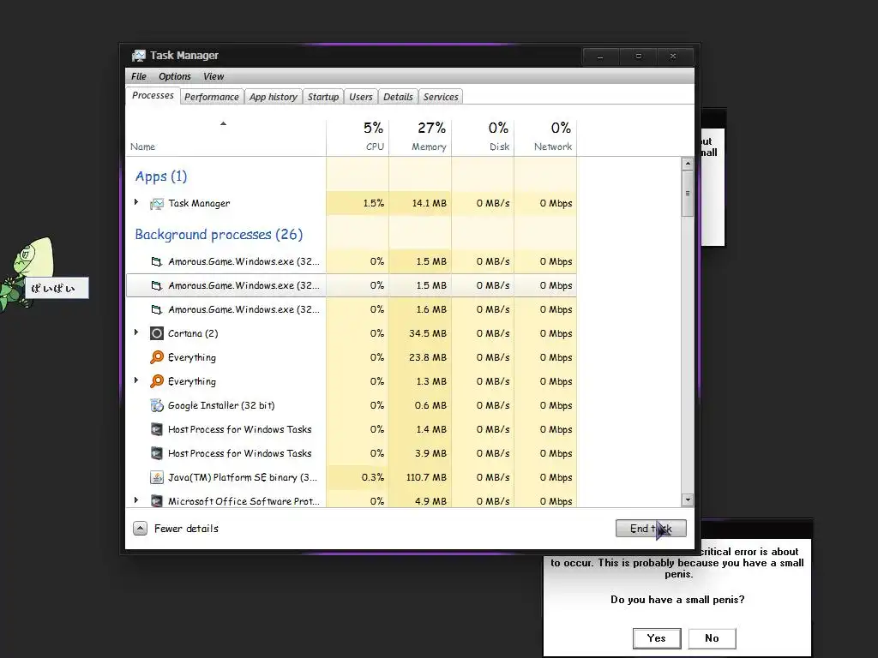Minimize the Task Manager window

pyautogui.click(x=600, y=57)
